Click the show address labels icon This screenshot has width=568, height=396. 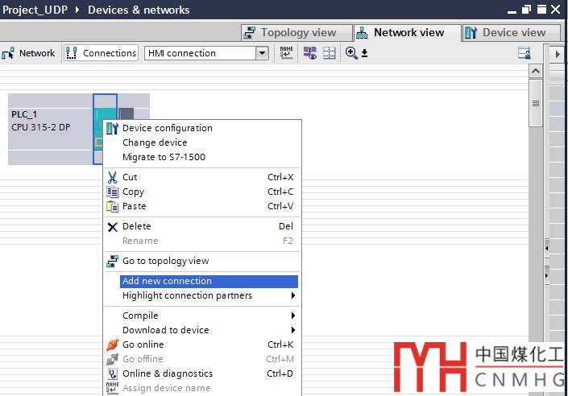pos(287,53)
